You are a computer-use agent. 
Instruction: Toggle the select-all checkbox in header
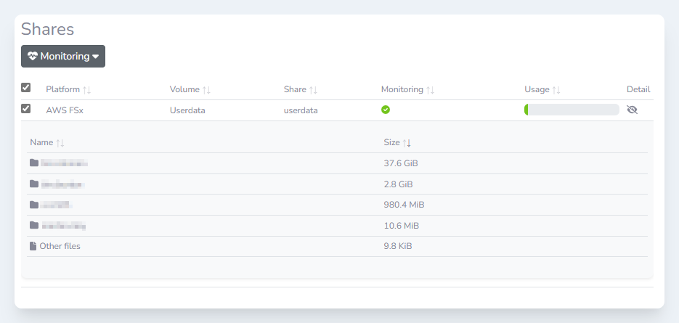coord(26,88)
